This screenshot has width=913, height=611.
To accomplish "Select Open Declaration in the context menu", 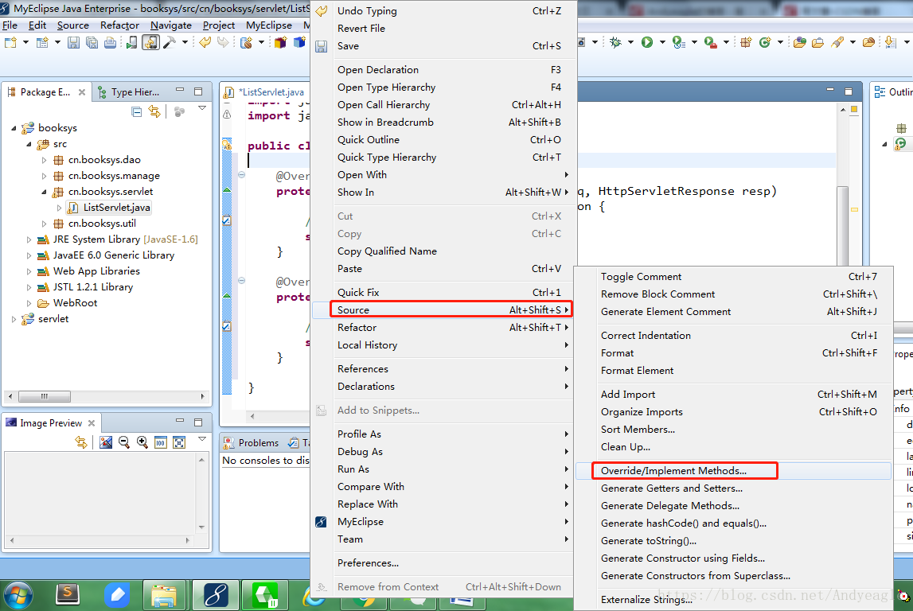I will [x=443, y=70].
